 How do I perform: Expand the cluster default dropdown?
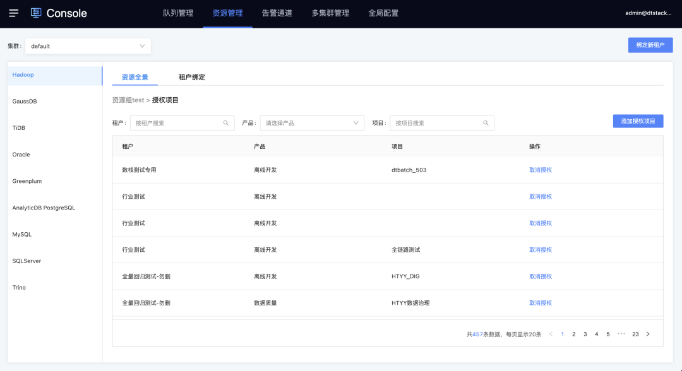coord(88,46)
